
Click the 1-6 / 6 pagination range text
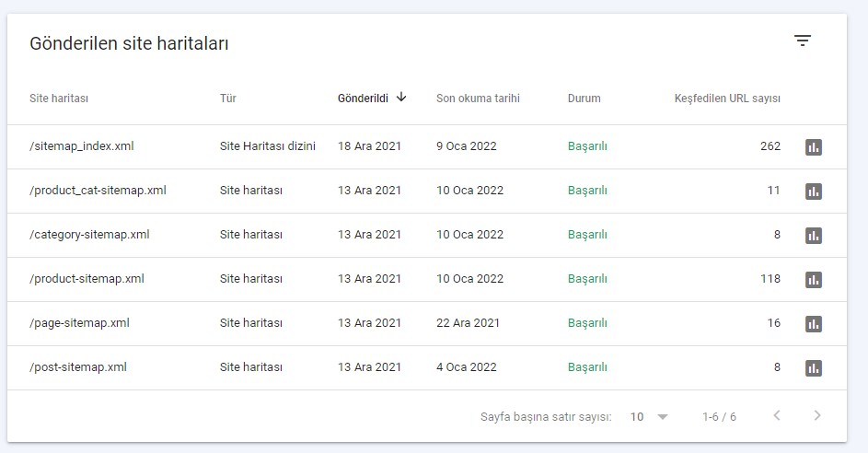719,416
